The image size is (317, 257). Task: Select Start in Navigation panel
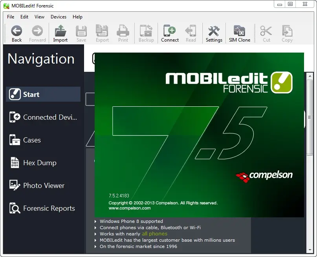[43, 94]
